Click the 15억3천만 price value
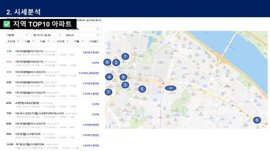The image size is (270, 151). click(x=91, y=83)
